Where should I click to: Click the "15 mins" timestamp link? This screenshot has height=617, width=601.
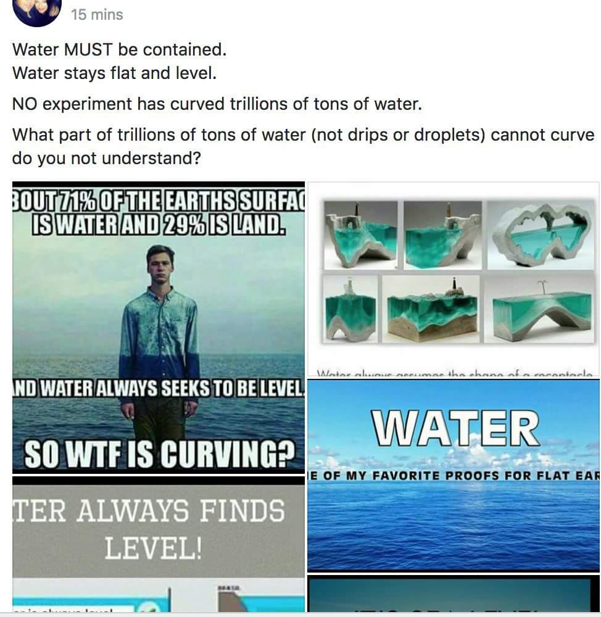click(97, 15)
